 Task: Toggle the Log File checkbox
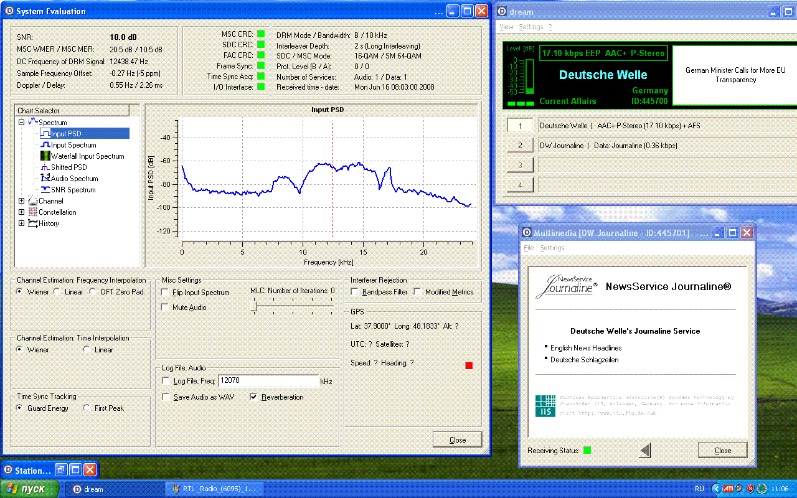click(166, 380)
